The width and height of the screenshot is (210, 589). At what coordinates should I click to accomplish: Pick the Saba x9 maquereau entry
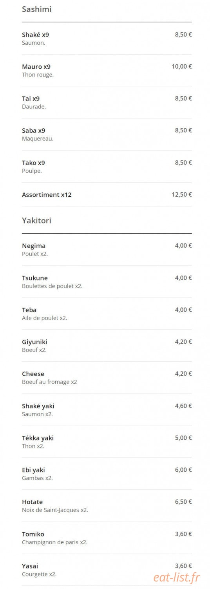pos(107,134)
